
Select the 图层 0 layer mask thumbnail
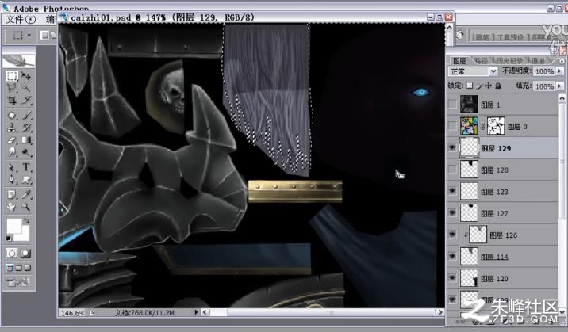pyautogui.click(x=496, y=126)
